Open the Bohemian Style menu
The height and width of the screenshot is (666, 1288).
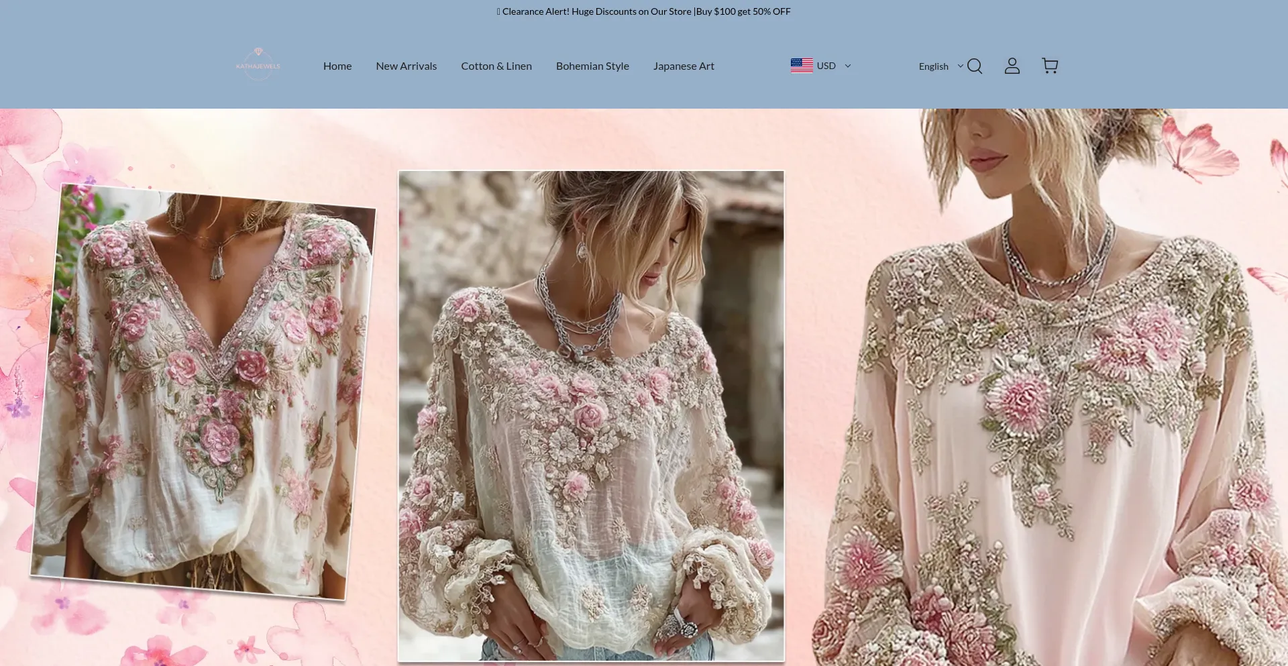tap(592, 66)
